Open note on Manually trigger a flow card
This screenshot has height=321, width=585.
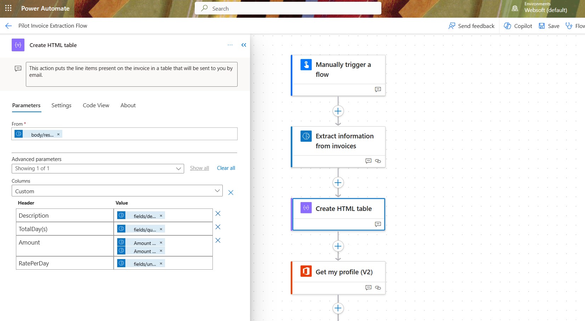point(378,90)
